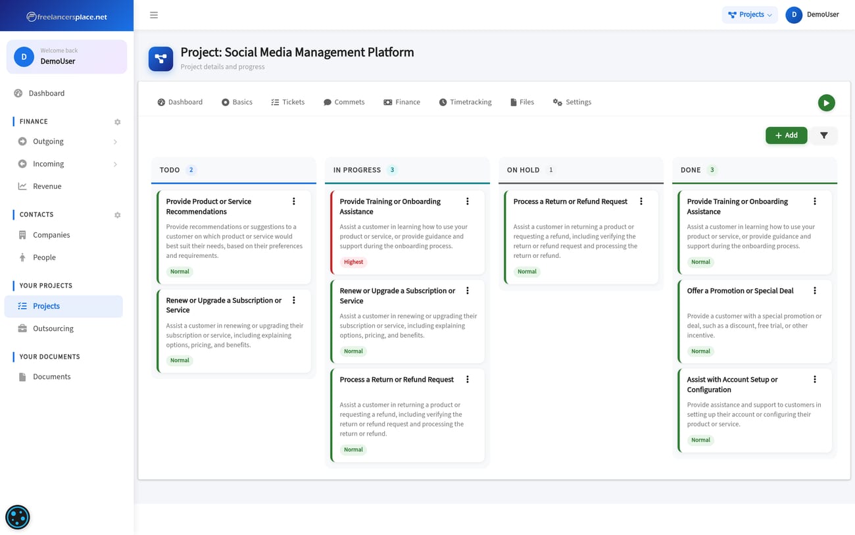Click the freelancersplace.net logo
The height and width of the screenshot is (535, 855).
pos(66,16)
